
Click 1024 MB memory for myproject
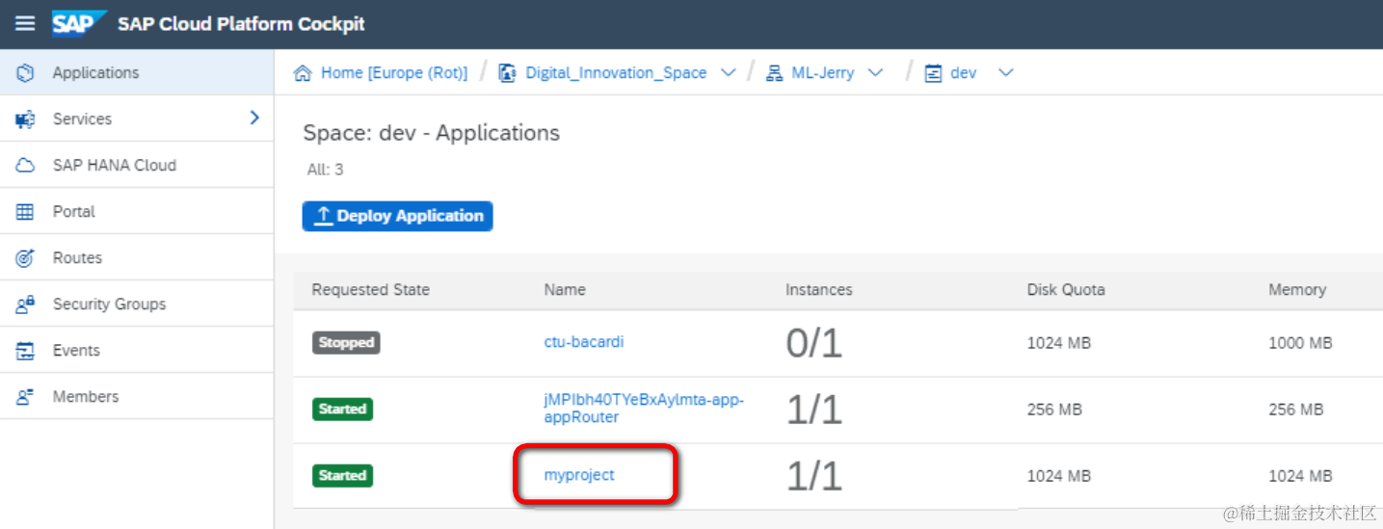[x=1300, y=475]
